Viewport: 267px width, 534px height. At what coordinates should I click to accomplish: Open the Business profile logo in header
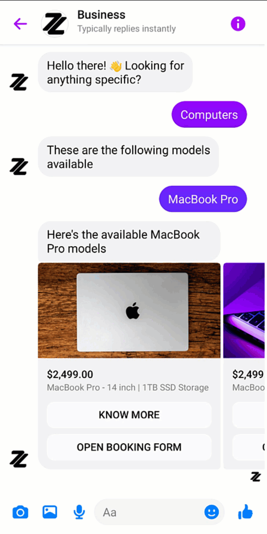point(54,24)
